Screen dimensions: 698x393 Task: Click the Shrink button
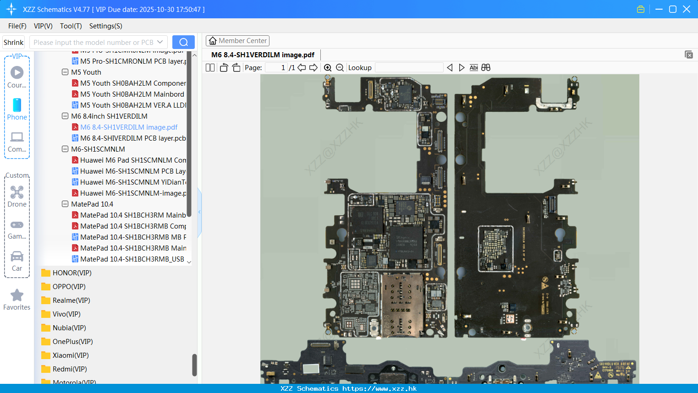[14, 42]
